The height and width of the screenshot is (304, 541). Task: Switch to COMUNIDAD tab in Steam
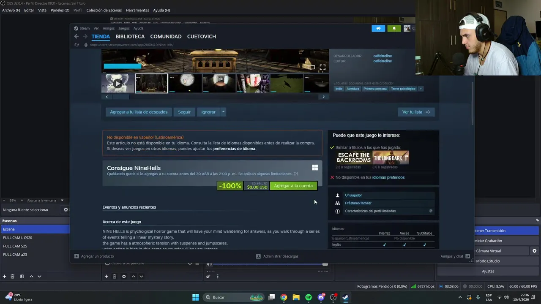(x=166, y=36)
